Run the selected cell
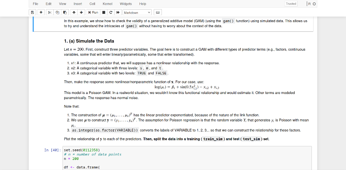The width and height of the screenshot is (346, 170). pyautogui.click(x=93, y=13)
